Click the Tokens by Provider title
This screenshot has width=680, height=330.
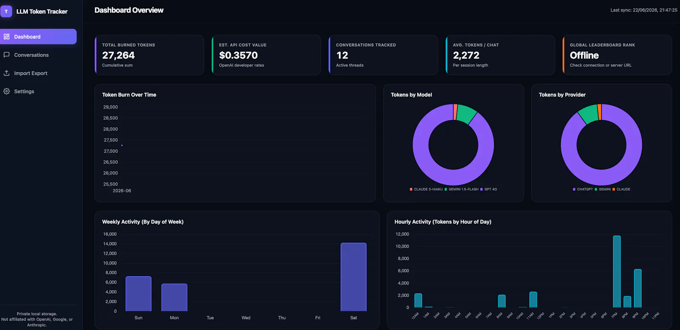pyautogui.click(x=562, y=95)
